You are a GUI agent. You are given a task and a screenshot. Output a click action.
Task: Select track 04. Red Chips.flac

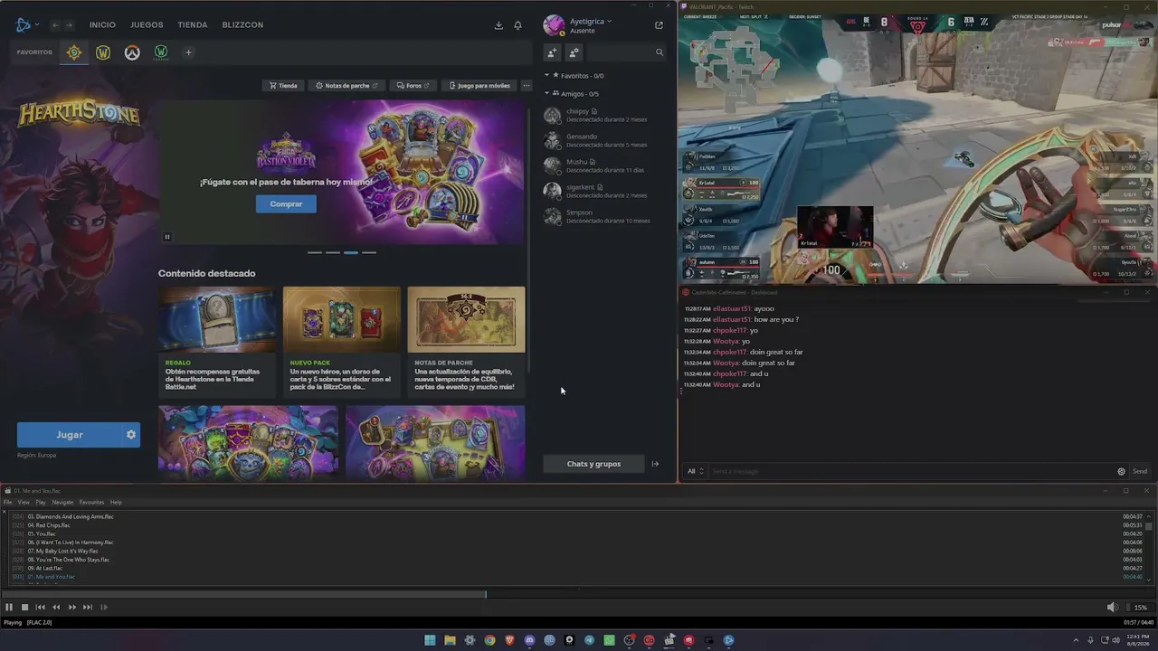coord(49,525)
